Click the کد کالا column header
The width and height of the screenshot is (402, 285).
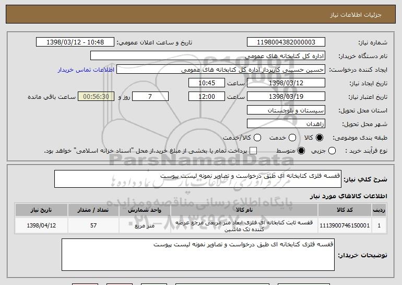point(345,210)
